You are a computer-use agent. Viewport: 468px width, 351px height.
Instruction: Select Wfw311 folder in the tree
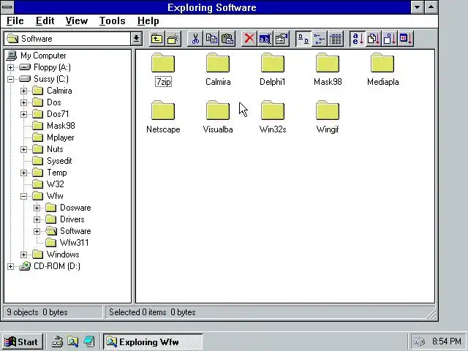[74, 243]
